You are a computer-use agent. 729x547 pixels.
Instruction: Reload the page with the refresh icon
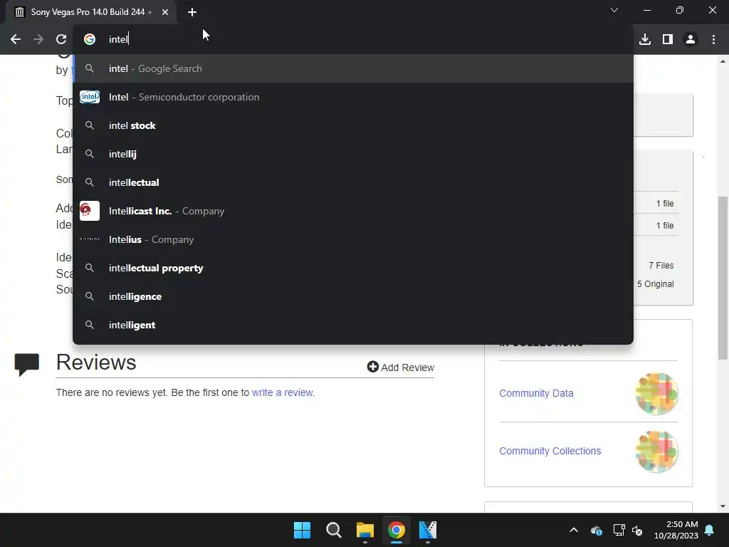coord(61,40)
